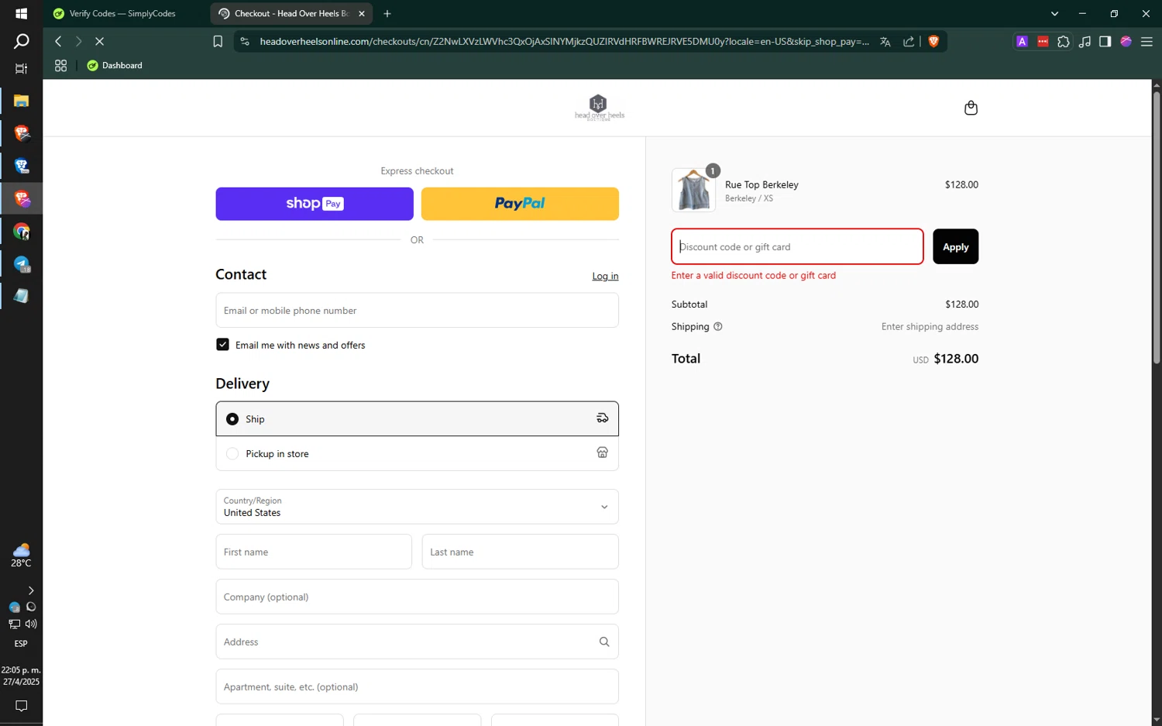
Task: Stop loading the page with X button
Action: coord(99,41)
